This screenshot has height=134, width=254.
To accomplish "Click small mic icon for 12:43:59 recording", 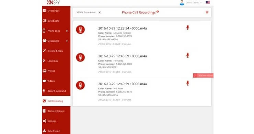I will coord(188,55).
